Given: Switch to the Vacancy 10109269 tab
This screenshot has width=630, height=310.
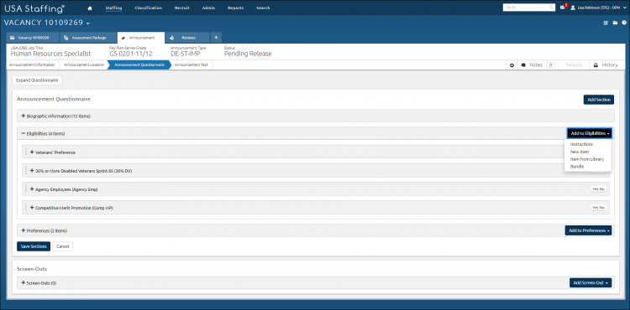Looking at the screenshot, I should pos(33,38).
